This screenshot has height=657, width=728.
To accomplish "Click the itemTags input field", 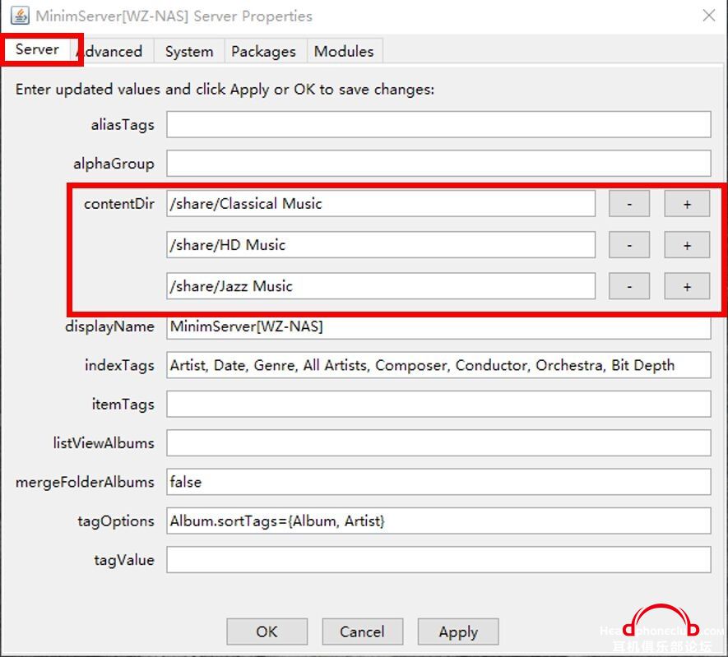I will pyautogui.click(x=438, y=404).
